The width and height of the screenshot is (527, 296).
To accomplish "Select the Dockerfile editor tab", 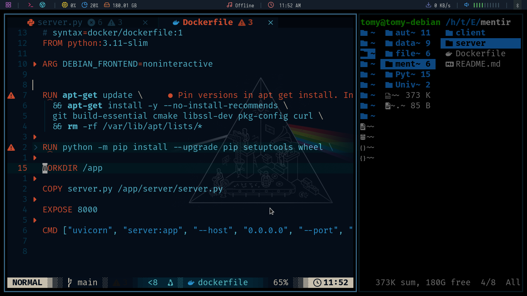I will (x=208, y=22).
